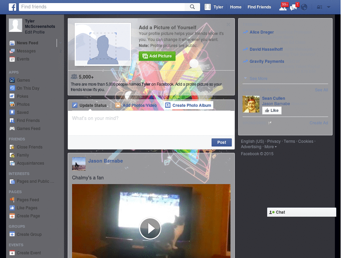Click the green Add Picture button

coord(157,56)
